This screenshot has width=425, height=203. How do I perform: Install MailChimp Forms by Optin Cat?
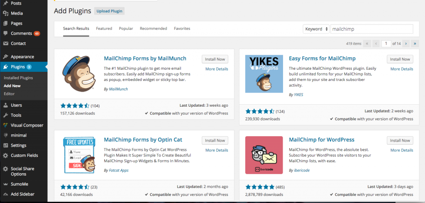pyautogui.click(x=215, y=140)
